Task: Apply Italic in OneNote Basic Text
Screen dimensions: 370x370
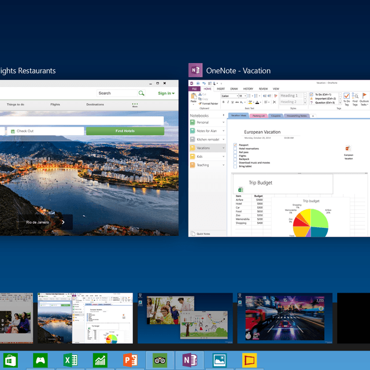Action: pyautogui.click(x=228, y=102)
